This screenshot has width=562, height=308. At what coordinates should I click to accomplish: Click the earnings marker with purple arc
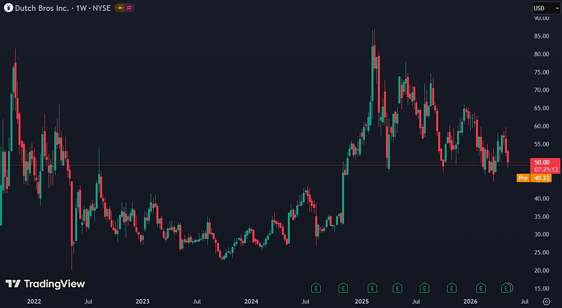pyautogui.click(x=506, y=287)
